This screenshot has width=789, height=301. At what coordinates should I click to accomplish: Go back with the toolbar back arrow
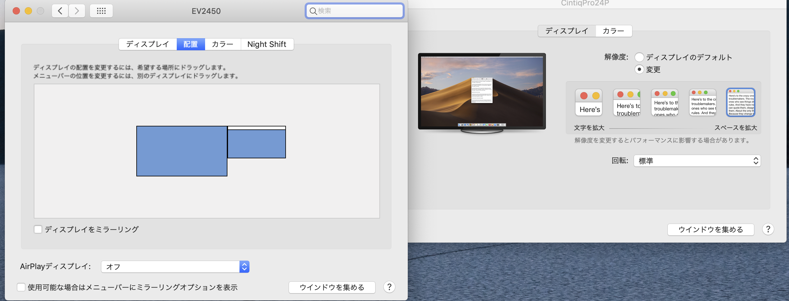click(x=60, y=11)
